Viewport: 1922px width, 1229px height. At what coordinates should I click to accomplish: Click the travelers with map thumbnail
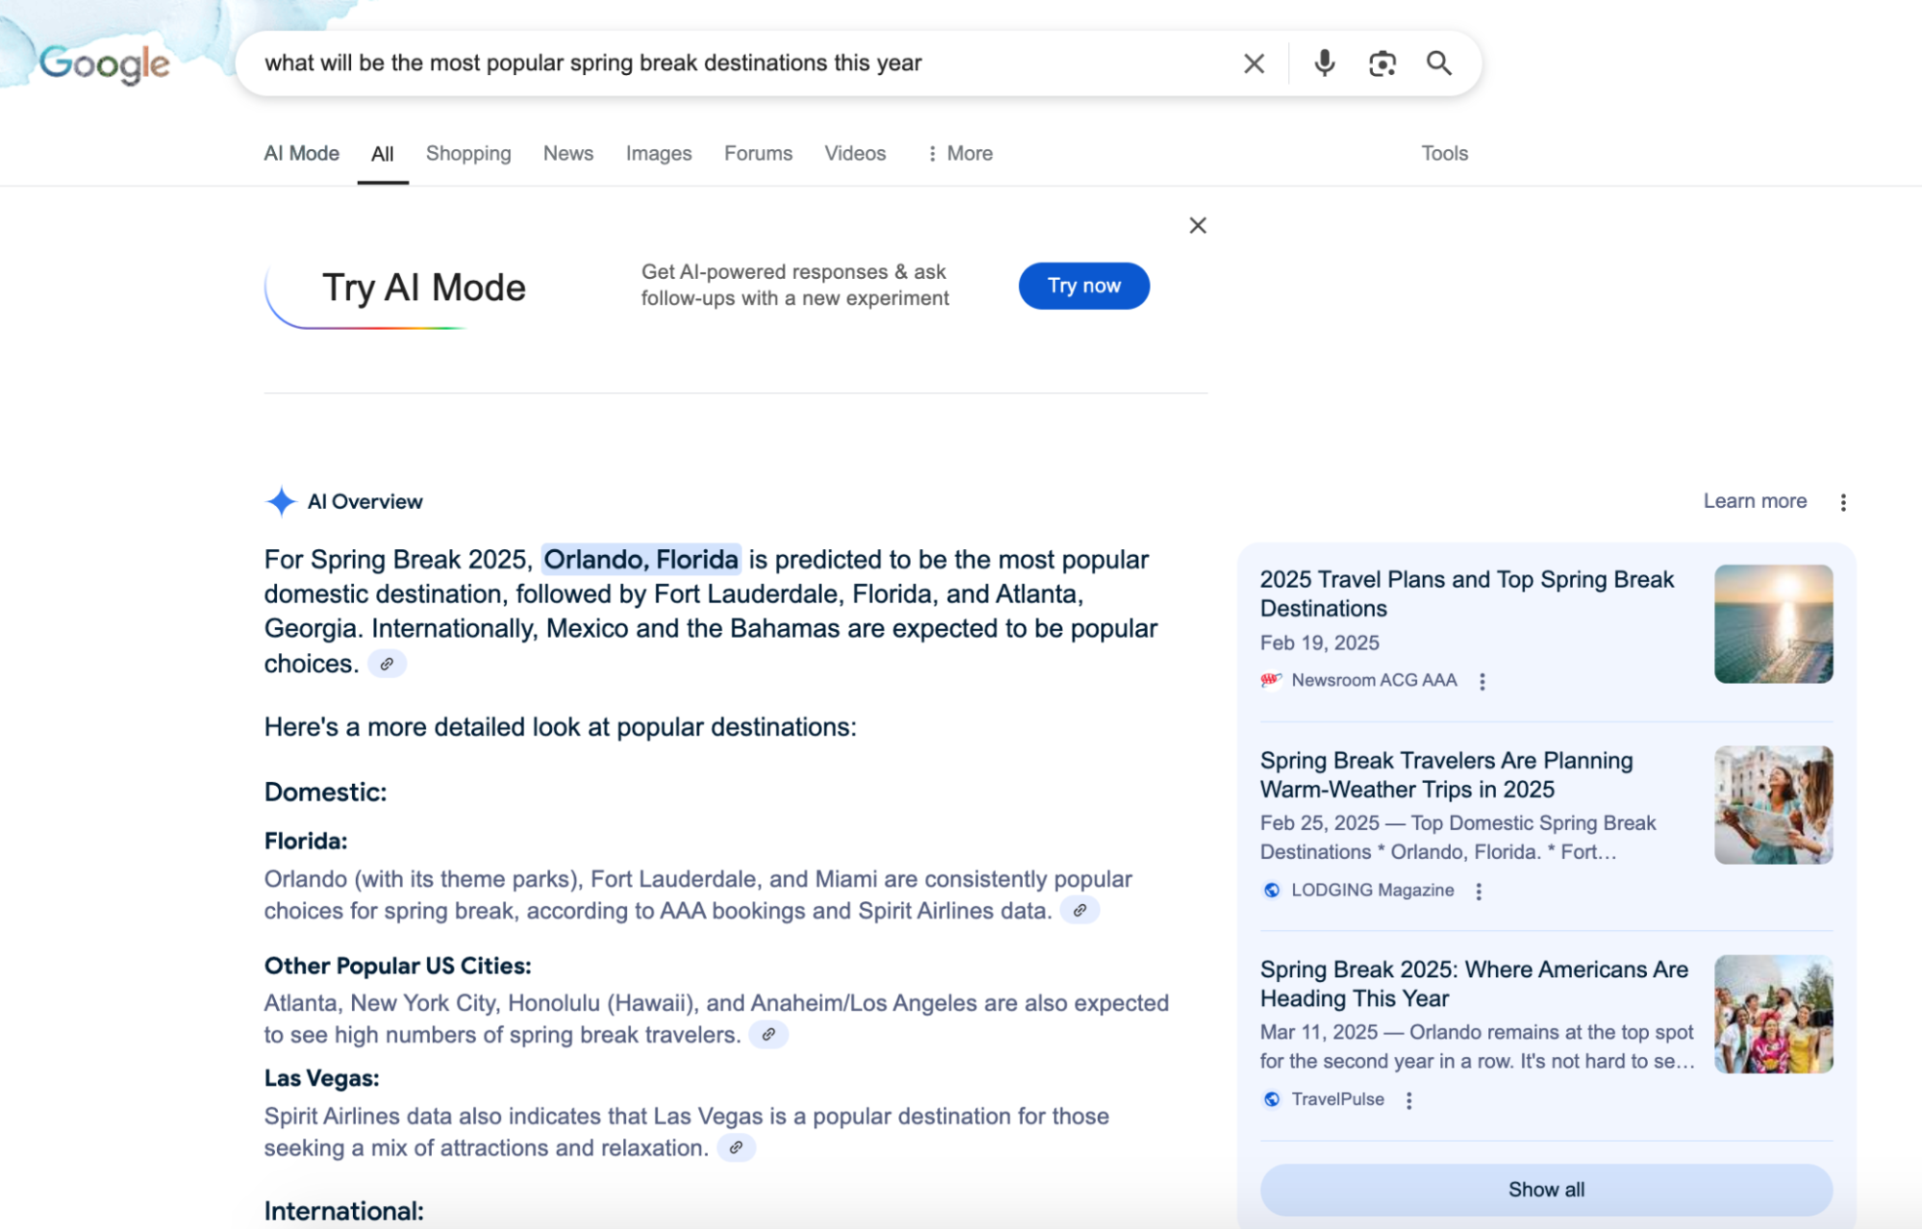tap(1773, 805)
